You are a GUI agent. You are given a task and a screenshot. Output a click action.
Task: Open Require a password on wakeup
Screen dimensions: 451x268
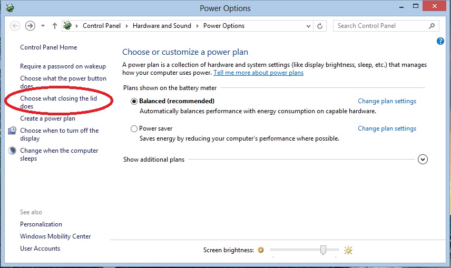point(63,66)
